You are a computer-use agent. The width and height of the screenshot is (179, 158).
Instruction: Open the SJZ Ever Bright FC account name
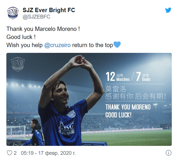[x=49, y=10]
